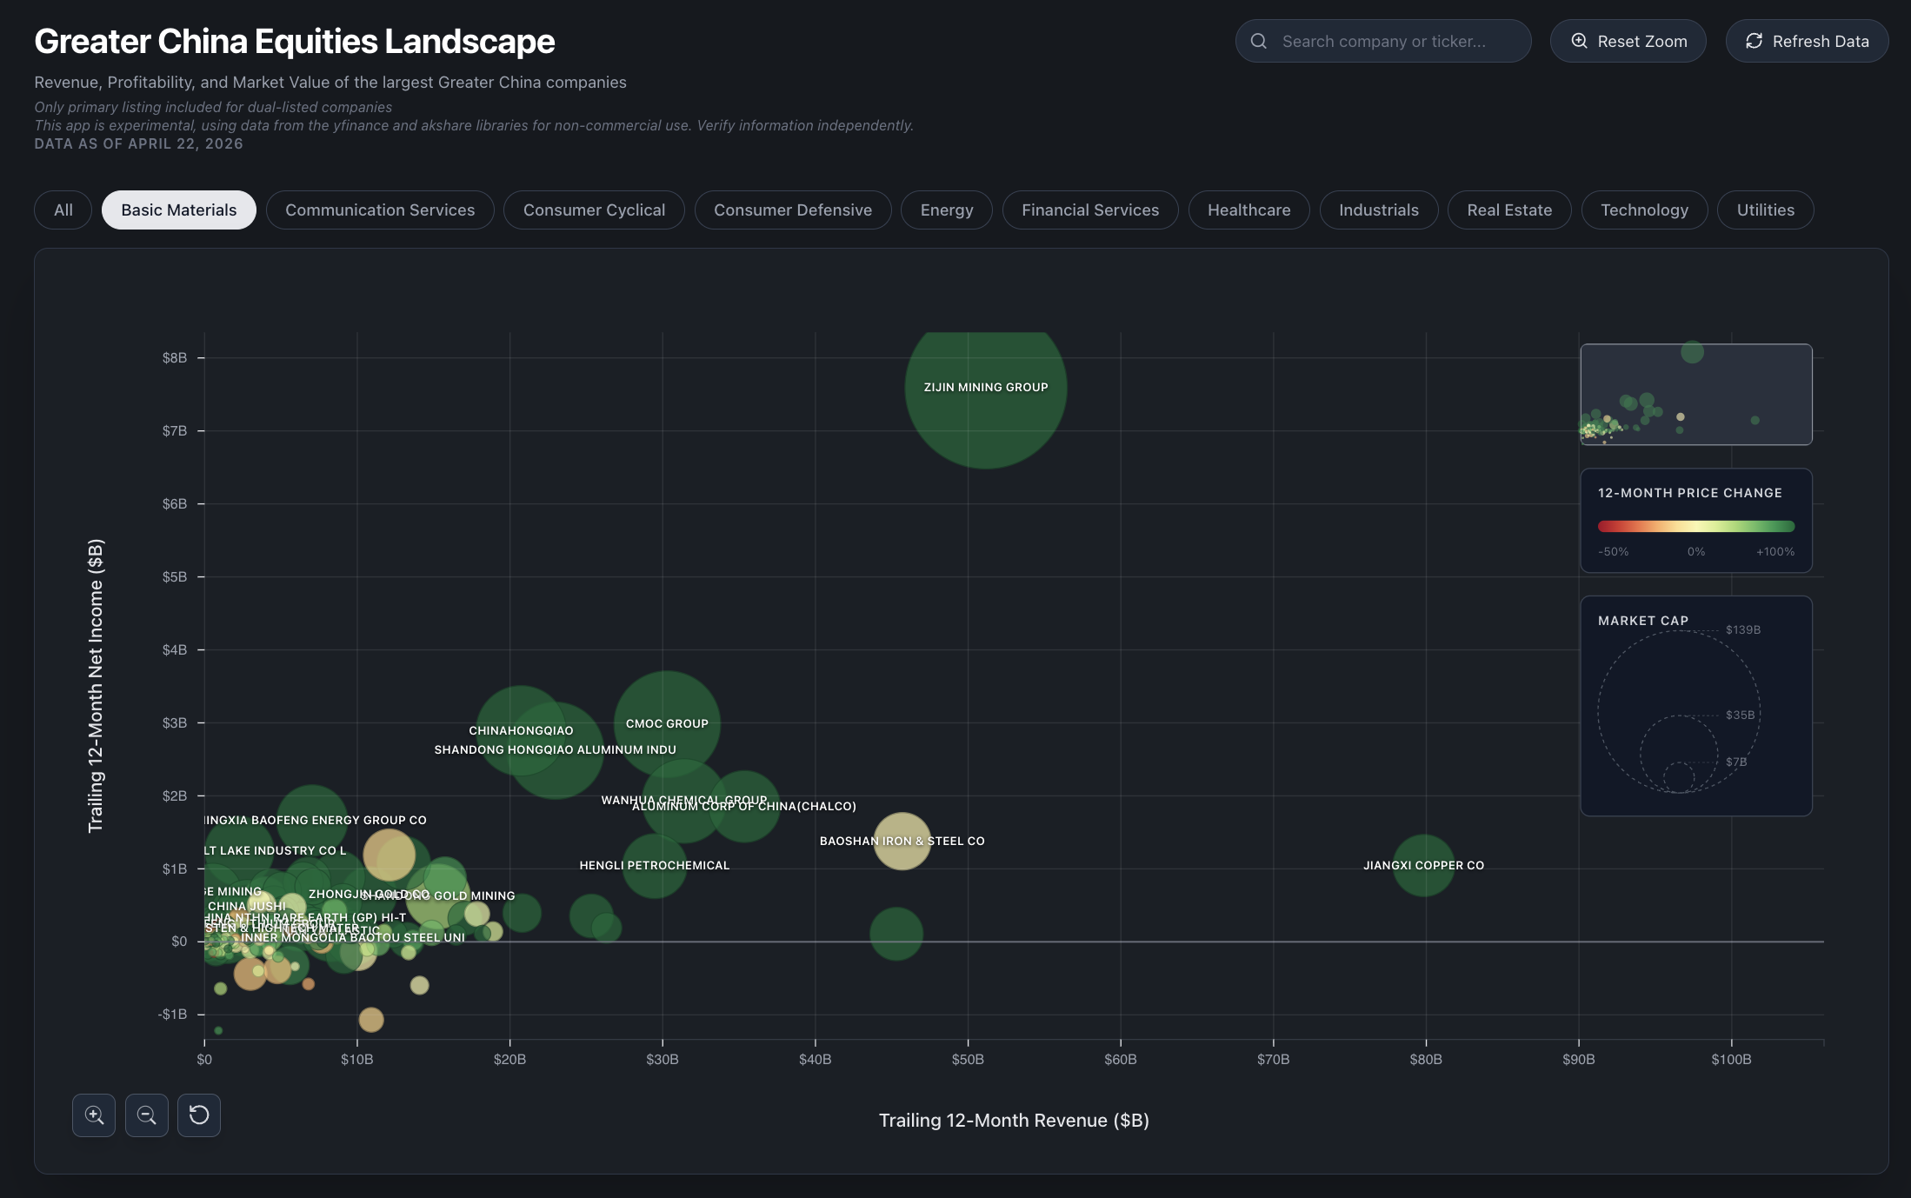Click the zoom out magnifier icon

click(147, 1115)
